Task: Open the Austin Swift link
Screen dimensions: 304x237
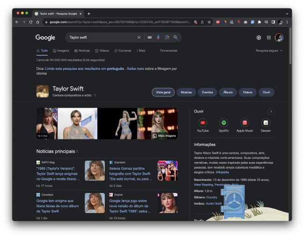Action: click(x=214, y=203)
